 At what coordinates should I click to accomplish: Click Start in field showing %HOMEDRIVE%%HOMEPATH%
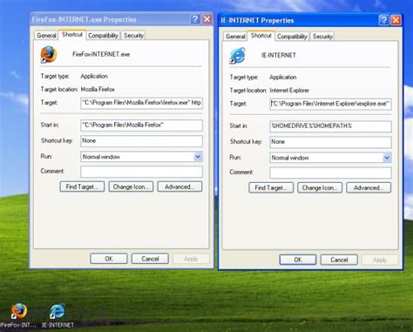coord(330,126)
